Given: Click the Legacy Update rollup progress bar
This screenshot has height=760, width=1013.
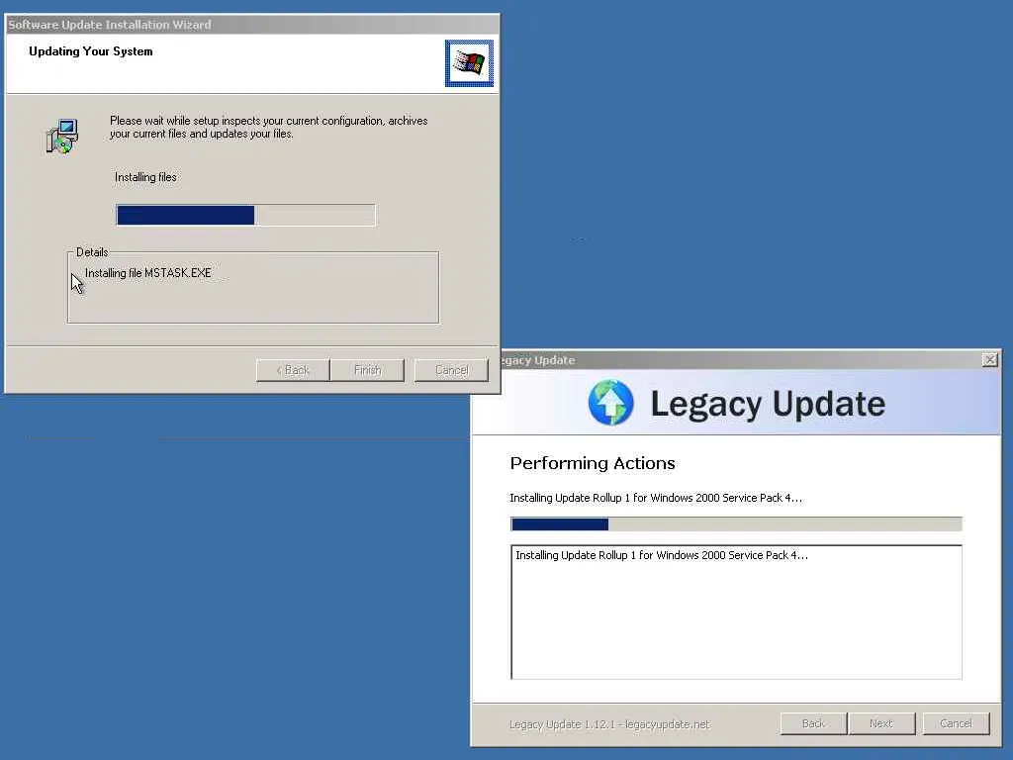Looking at the screenshot, I should 736,524.
